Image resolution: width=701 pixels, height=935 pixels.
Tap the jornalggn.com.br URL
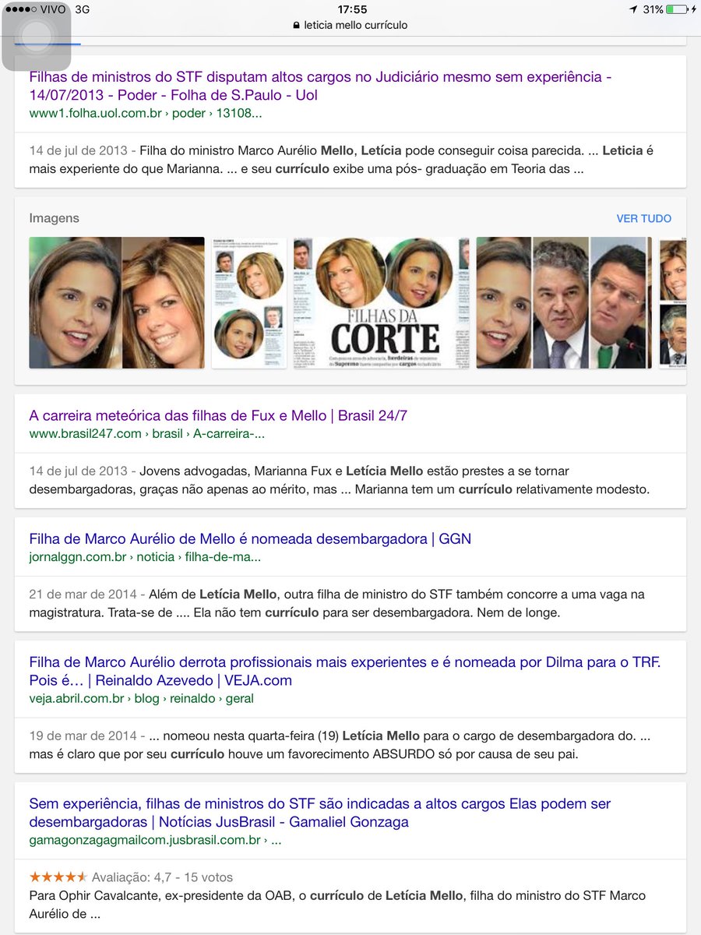click(145, 557)
